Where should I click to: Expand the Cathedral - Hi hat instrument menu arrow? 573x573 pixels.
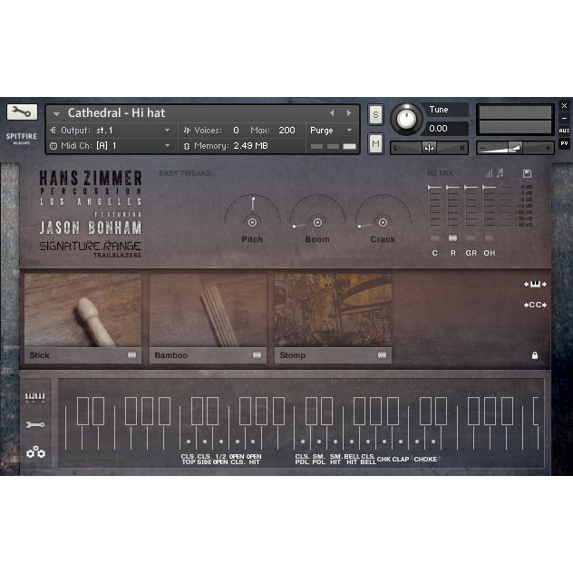pos(56,113)
